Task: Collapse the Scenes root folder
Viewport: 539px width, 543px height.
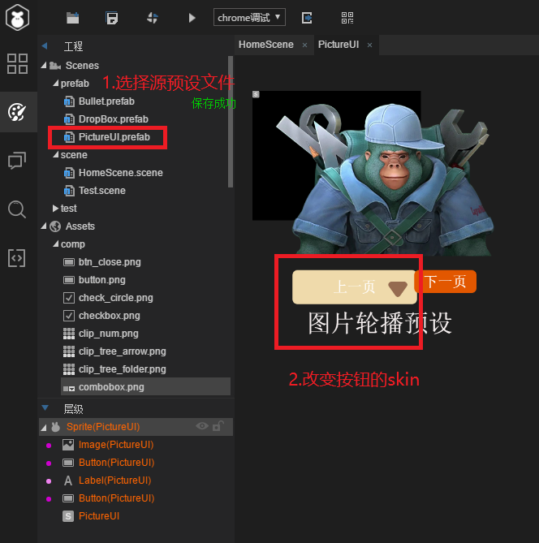Action: click(x=44, y=65)
